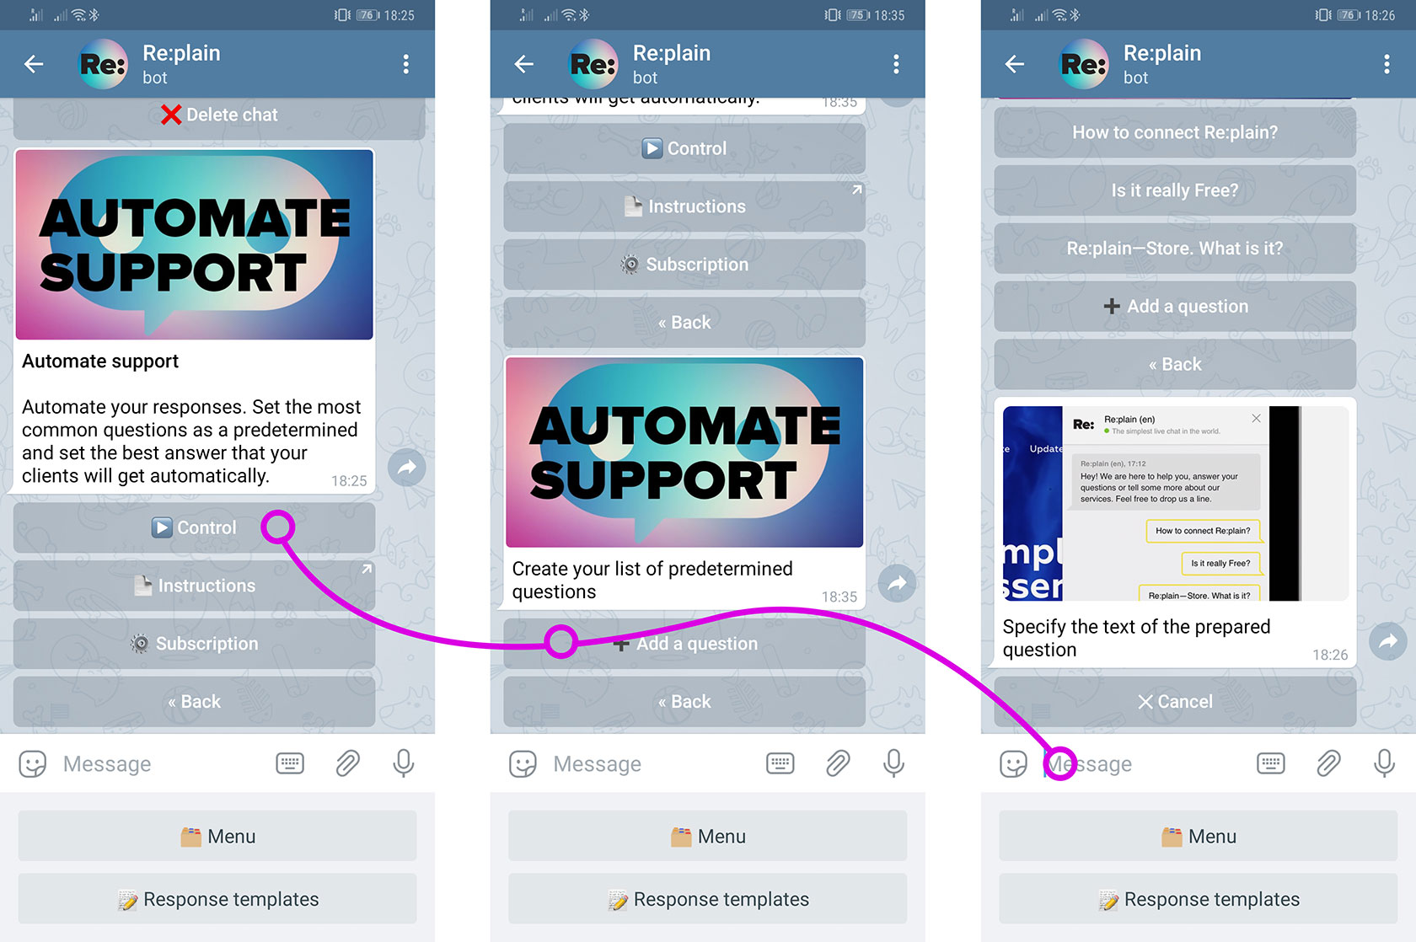The width and height of the screenshot is (1416, 942).
Task: Open Instructions link button in the left phone
Action: pos(194,586)
